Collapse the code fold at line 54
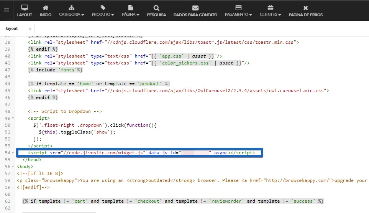369x213 pixels. 13,153
